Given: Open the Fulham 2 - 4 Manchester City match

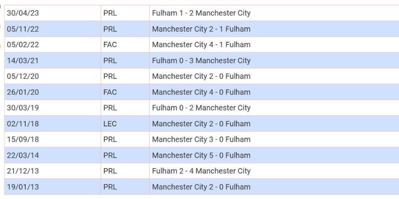Looking at the screenshot, I should pyautogui.click(x=201, y=171).
